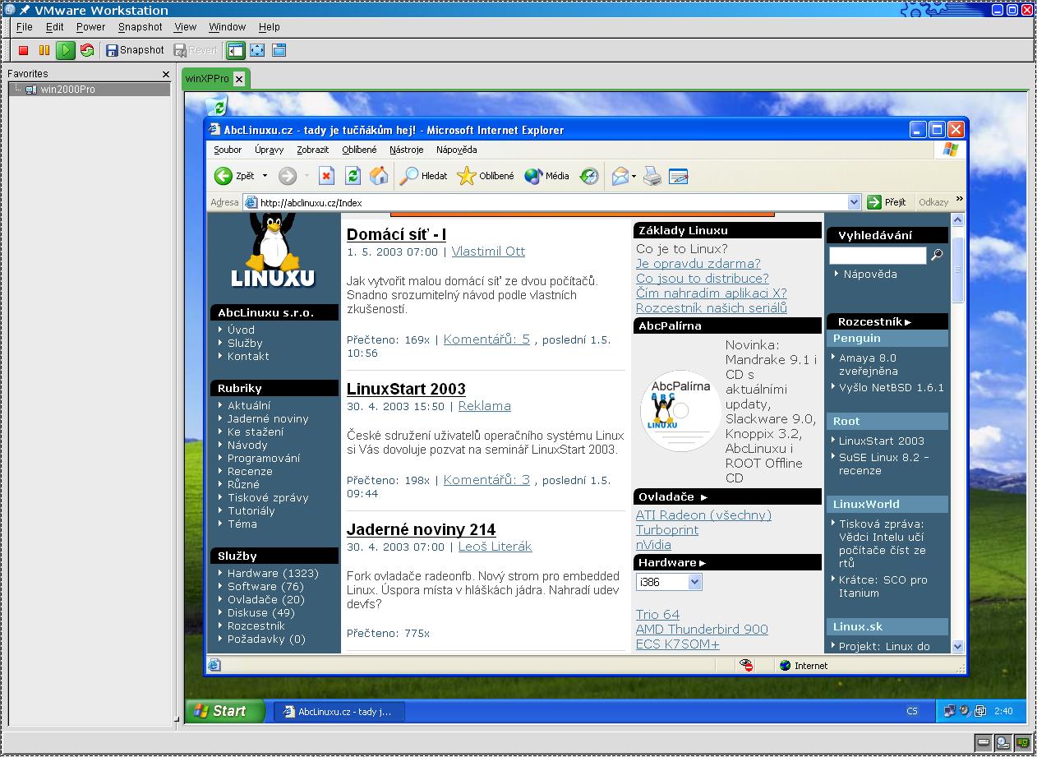Expand the Rozcestník heading arrow
Viewport: 1037px width, 757px height.
click(x=908, y=321)
